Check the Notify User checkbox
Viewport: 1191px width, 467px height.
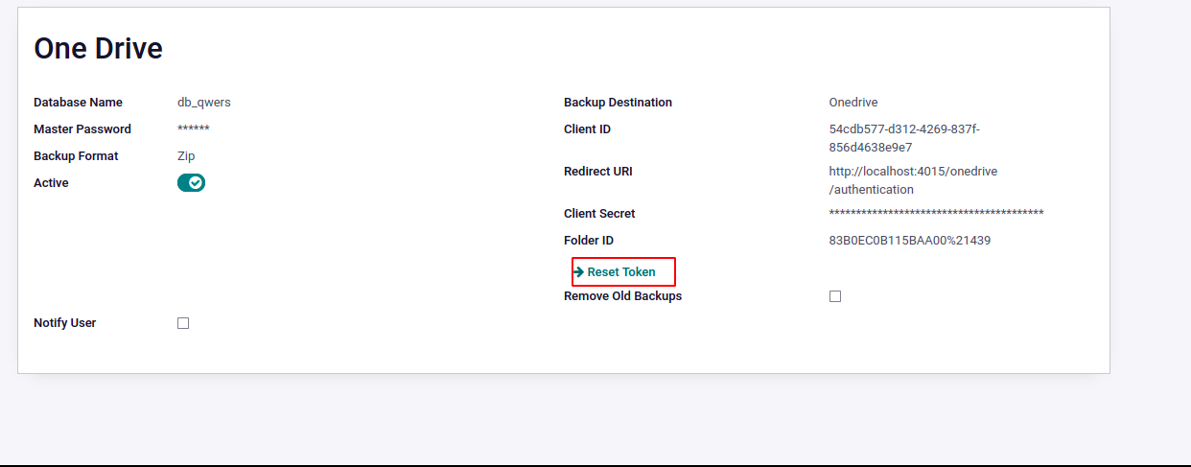click(183, 323)
